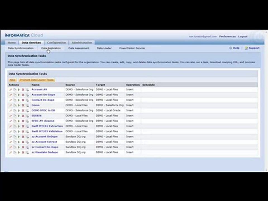Run the SFDC AV cleanse task

(x=19, y=121)
